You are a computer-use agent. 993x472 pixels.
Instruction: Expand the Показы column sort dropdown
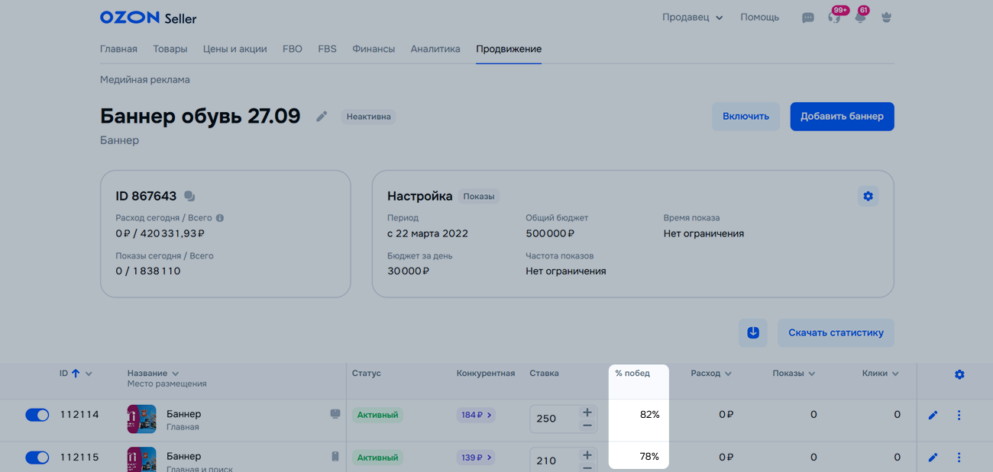point(811,374)
